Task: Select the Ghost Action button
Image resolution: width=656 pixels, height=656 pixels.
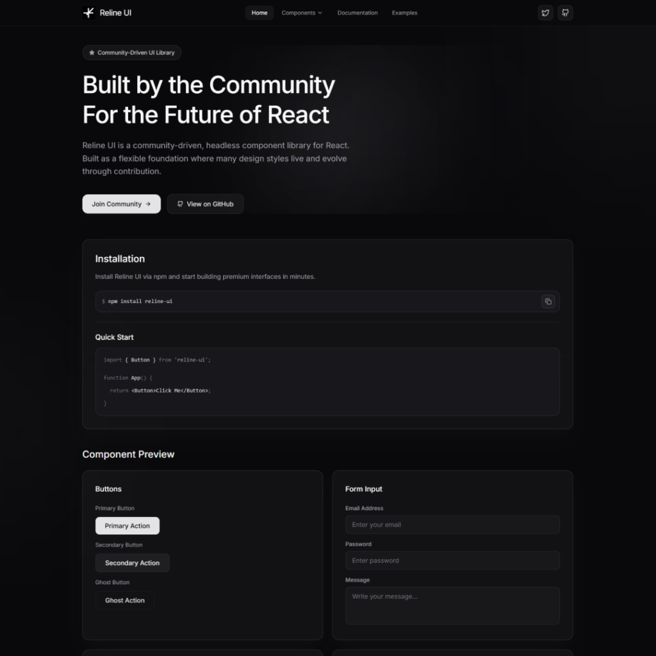Action: coord(125,600)
